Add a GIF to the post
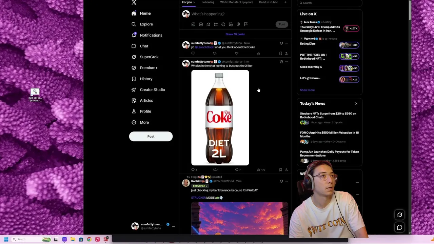This screenshot has height=244, width=434. tap(201, 24)
